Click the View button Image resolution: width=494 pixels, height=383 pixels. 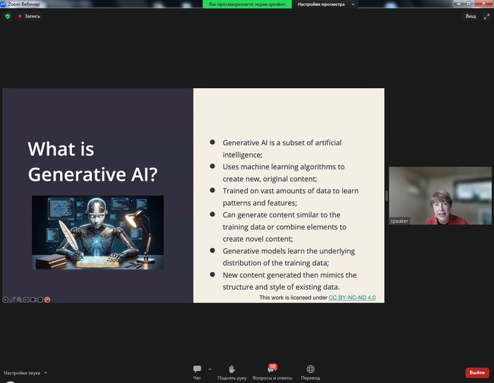click(470, 16)
